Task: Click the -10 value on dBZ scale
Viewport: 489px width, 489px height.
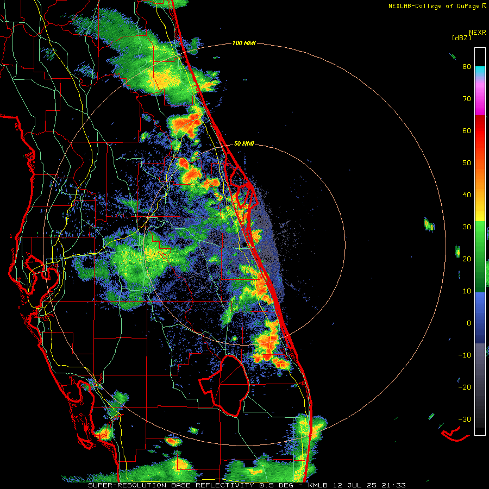Action: point(465,355)
